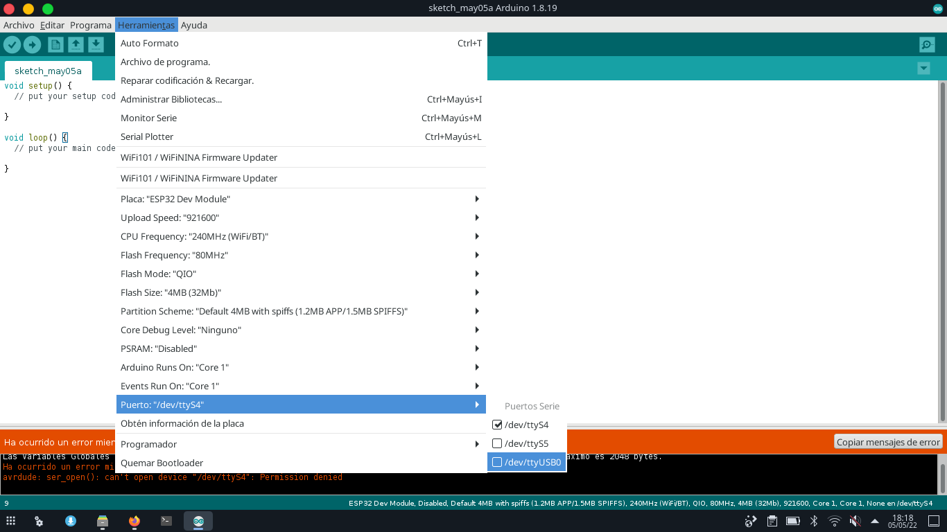Screen dimensions: 947x532
Task: Click the status bar board info text
Action: (x=641, y=503)
